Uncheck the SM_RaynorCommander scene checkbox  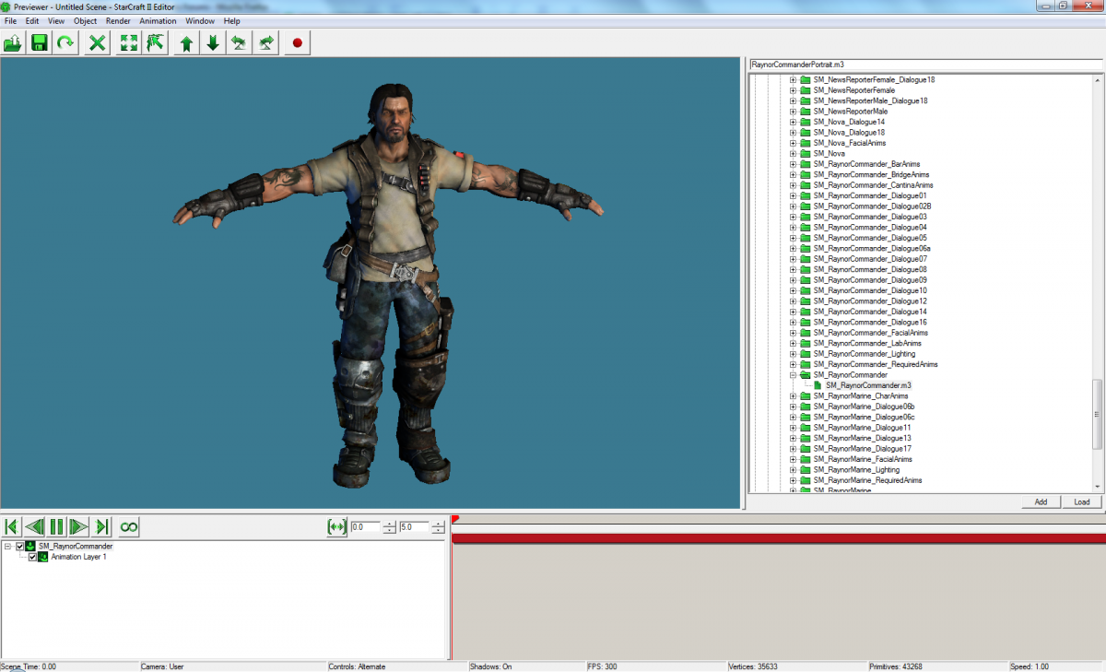(20, 546)
